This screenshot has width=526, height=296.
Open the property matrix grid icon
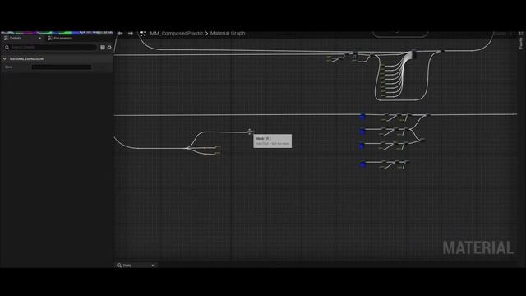(103, 48)
